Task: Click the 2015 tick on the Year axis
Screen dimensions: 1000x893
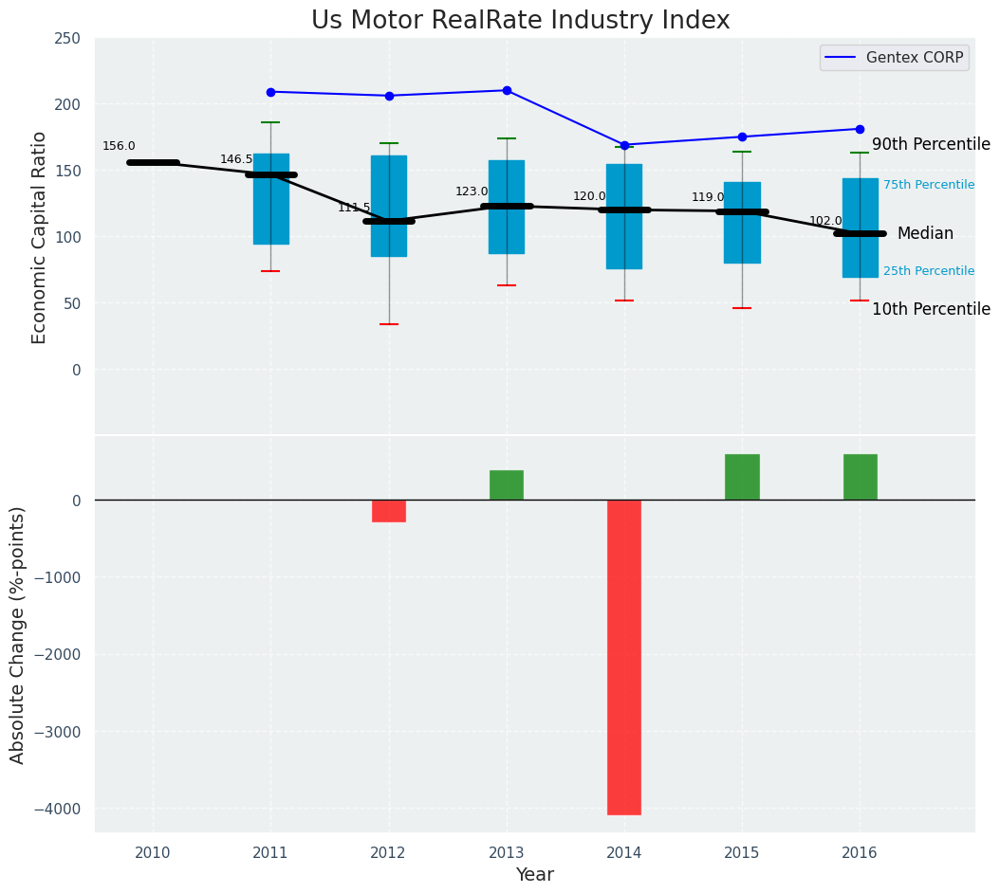Action: coord(742,853)
